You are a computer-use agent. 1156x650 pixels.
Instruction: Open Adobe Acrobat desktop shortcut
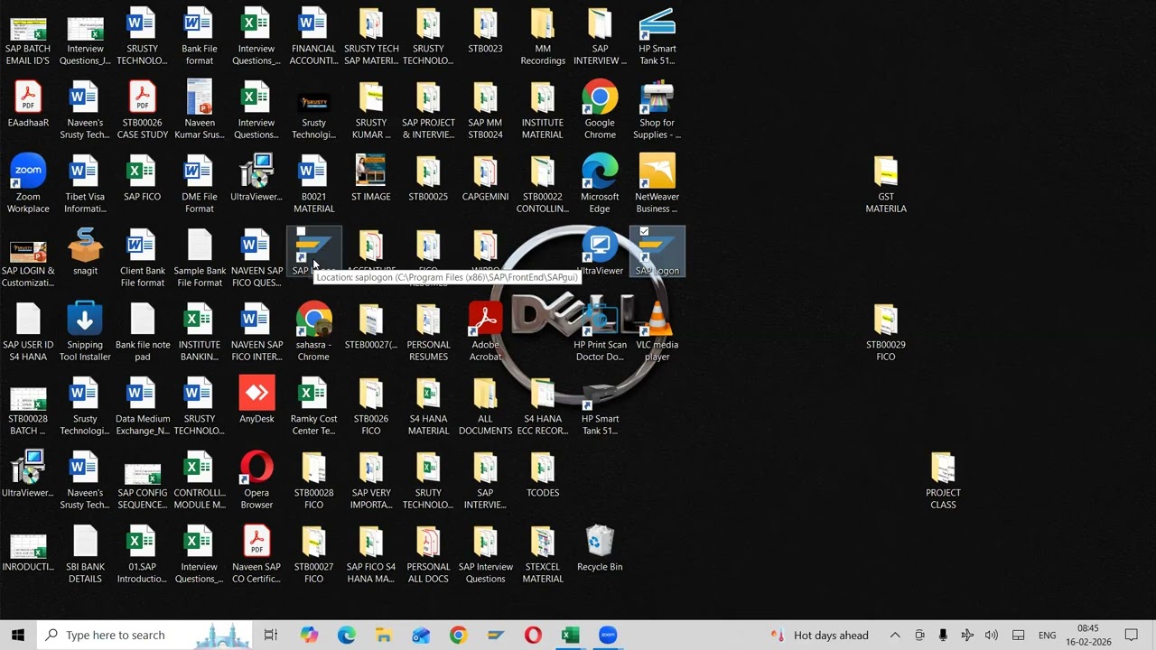pos(485,332)
